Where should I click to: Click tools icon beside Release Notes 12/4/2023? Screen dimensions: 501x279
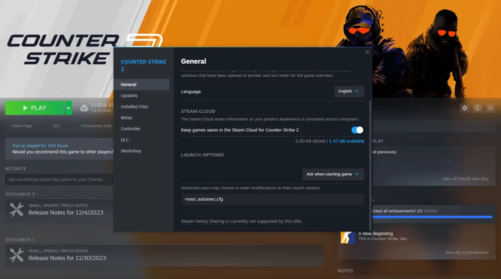[17, 210]
